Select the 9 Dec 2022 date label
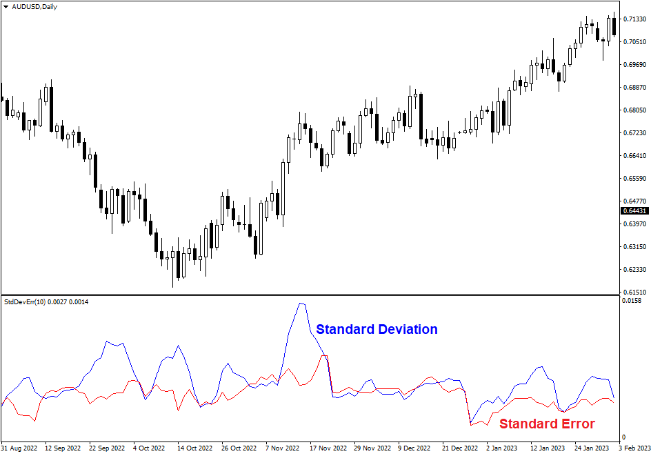 [414, 448]
